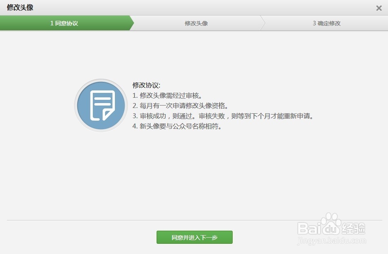Click rule 2 每月有一次申请修改头像资格
The image size is (388, 254).
[180, 106]
